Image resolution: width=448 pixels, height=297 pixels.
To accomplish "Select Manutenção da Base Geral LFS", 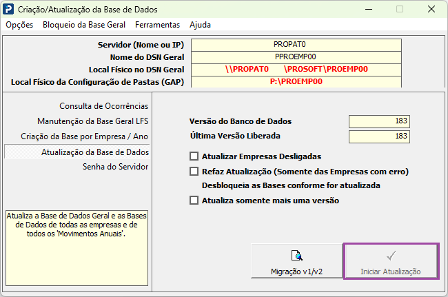I will click(x=93, y=121).
